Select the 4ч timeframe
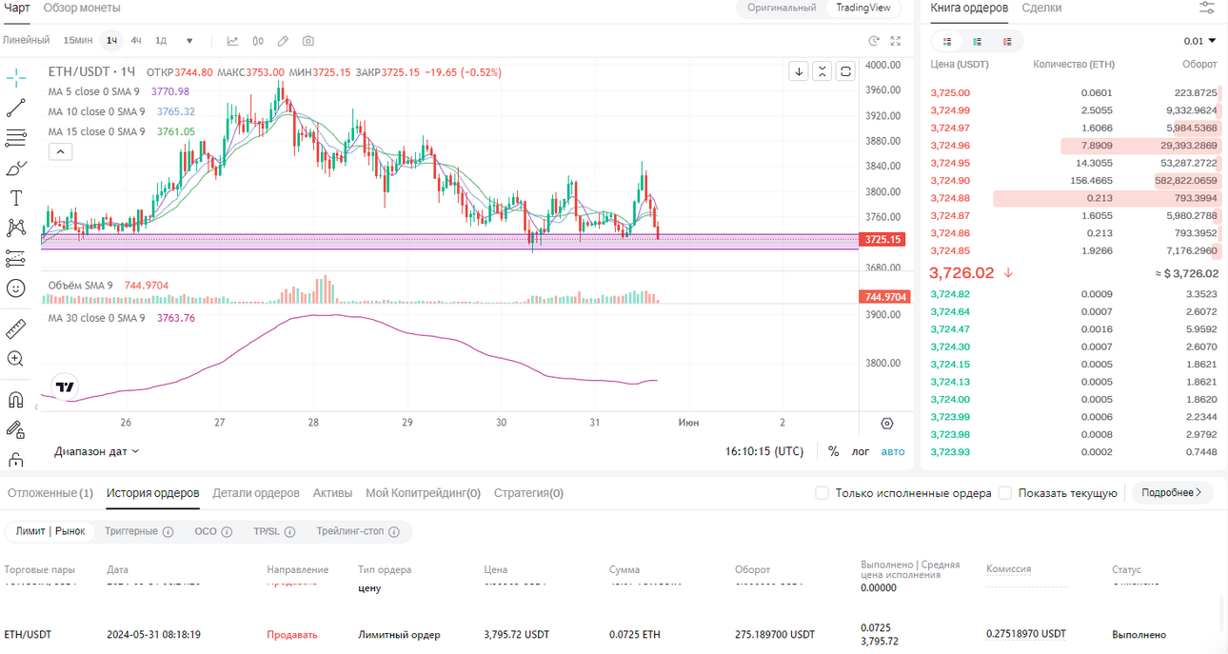The image size is (1228, 654). click(136, 41)
